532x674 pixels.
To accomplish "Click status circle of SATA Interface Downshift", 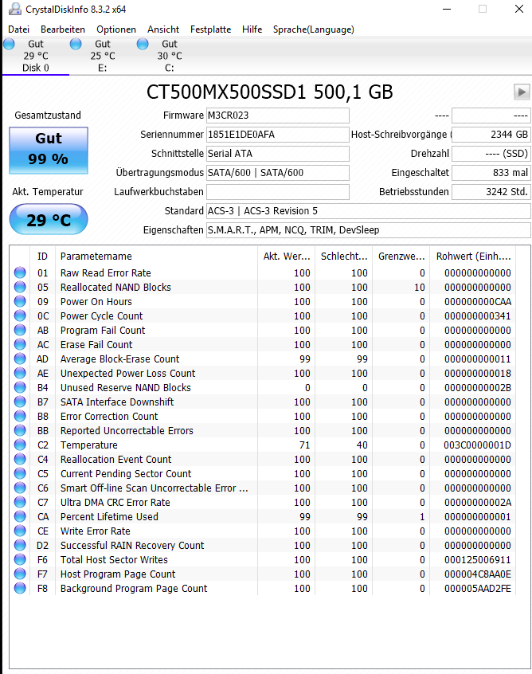I will pos(20,402).
